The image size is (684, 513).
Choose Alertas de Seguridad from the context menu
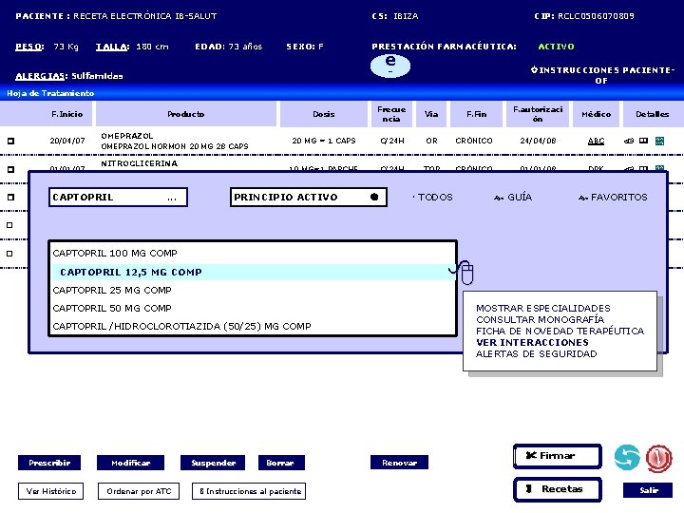[536, 353]
